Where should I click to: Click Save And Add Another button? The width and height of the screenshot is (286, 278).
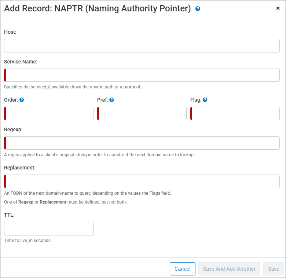click(x=229, y=269)
